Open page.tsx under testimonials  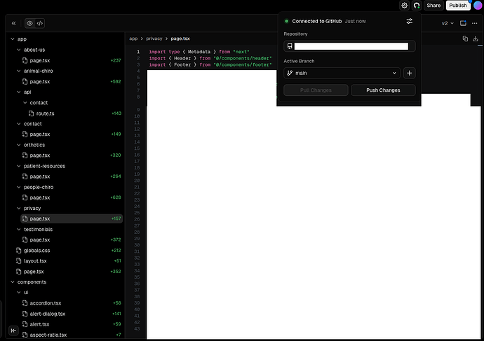pos(40,239)
